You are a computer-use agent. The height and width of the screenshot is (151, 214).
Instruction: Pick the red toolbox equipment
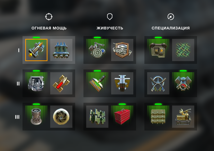(122, 117)
